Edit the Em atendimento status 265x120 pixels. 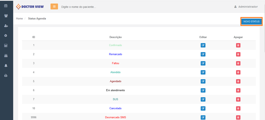pos(203,90)
